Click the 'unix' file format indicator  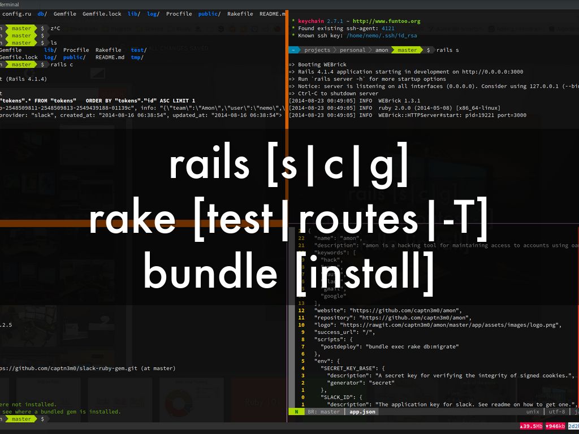coord(533,412)
